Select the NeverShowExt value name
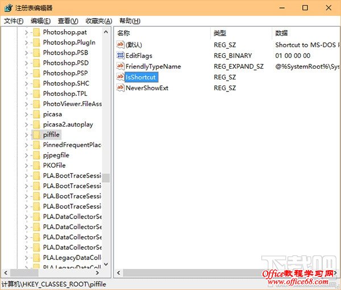Viewport: 341px width, 290px height. [x=147, y=88]
